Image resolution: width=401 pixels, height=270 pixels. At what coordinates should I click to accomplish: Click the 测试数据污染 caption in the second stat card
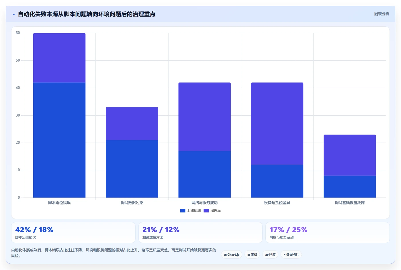point(153,237)
